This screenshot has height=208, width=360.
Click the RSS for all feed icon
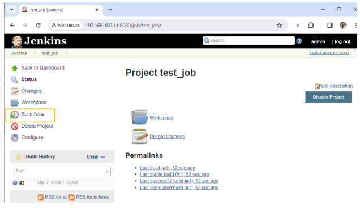41,197
